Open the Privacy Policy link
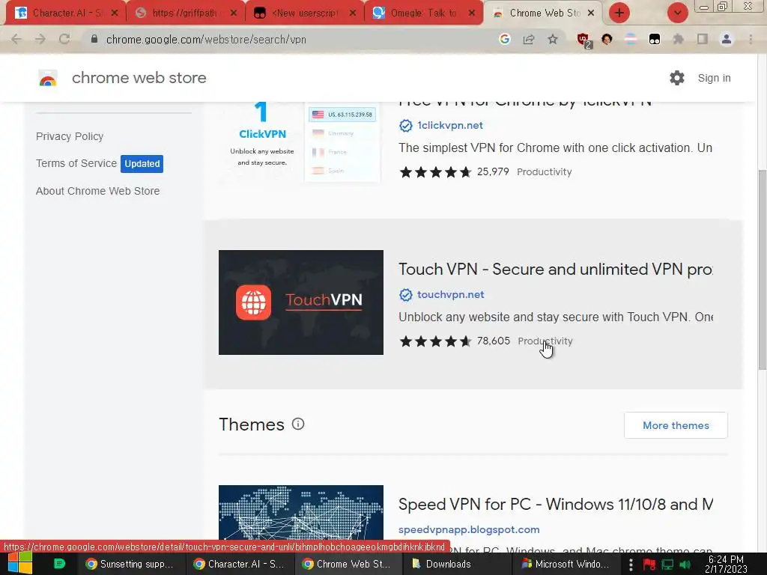The height and width of the screenshot is (575, 767). [x=70, y=136]
